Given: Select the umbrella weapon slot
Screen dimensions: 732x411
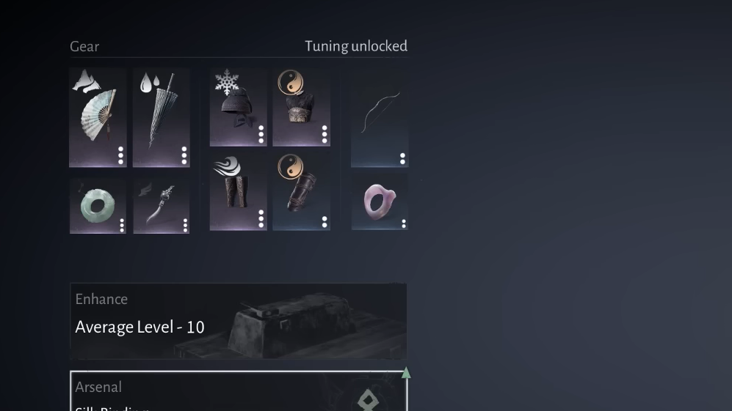Looking at the screenshot, I should (161, 117).
